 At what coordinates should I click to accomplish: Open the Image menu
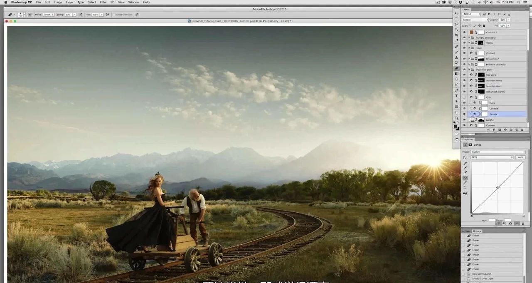58,2
